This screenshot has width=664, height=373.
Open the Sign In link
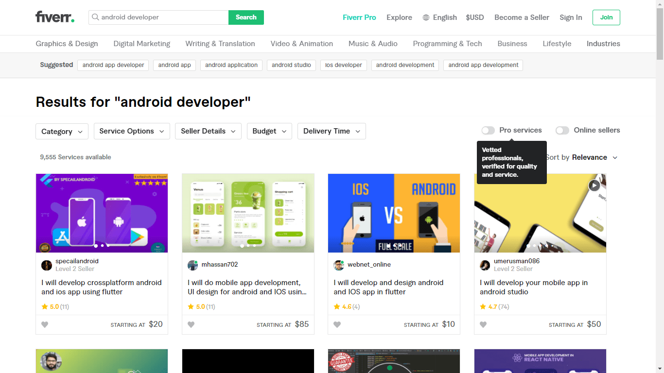point(571,17)
